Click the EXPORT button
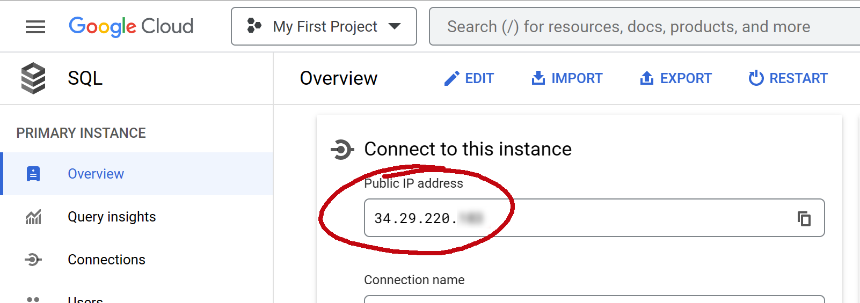Image resolution: width=860 pixels, height=303 pixels. 675,78
